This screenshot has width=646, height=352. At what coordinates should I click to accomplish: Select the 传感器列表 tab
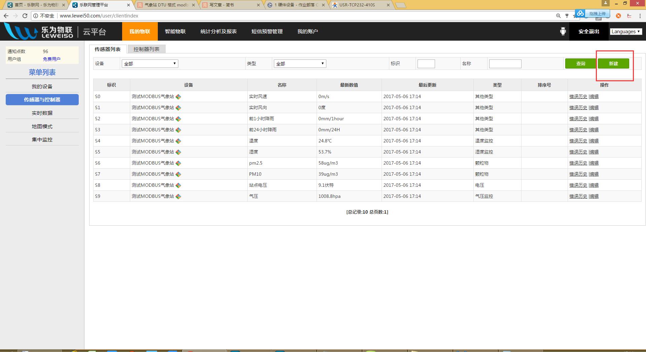click(108, 49)
